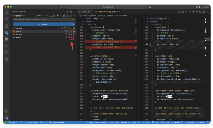Stage changes for 1.html with plus icon
The height and width of the screenshot is (128, 213).
pos(71,31)
